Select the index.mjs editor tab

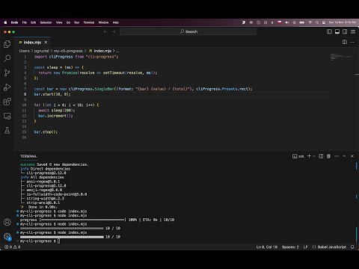[x=32, y=43]
